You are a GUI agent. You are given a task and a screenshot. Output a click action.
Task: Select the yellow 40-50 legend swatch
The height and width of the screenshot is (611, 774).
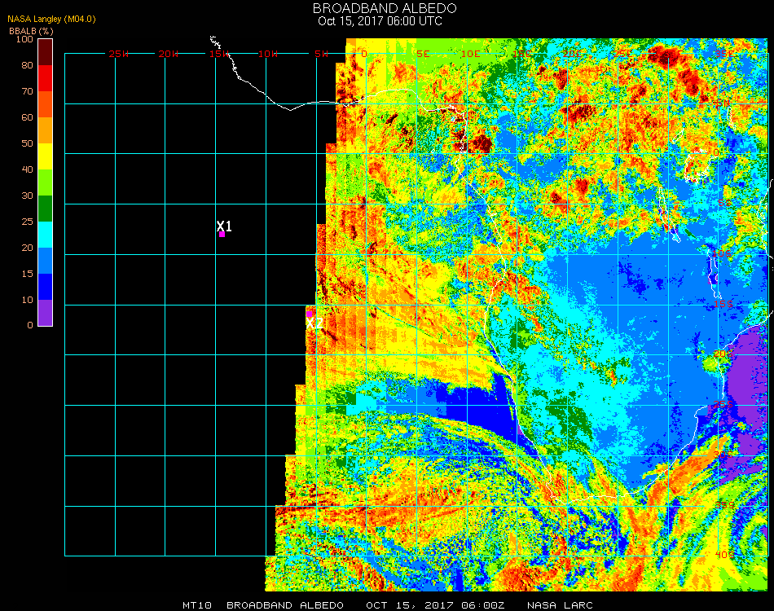pyautogui.click(x=46, y=156)
